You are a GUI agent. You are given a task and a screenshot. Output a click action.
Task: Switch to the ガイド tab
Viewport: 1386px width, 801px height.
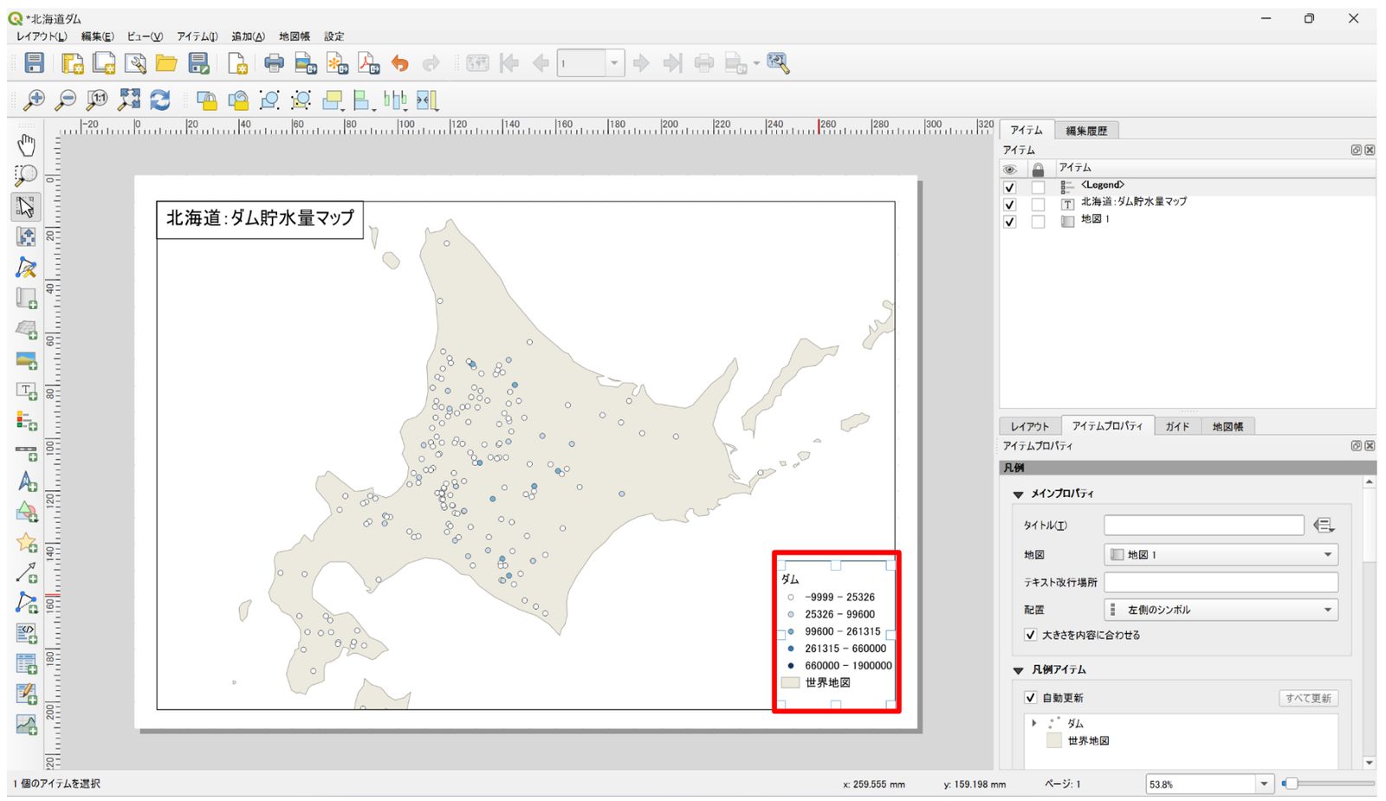[x=1176, y=426]
